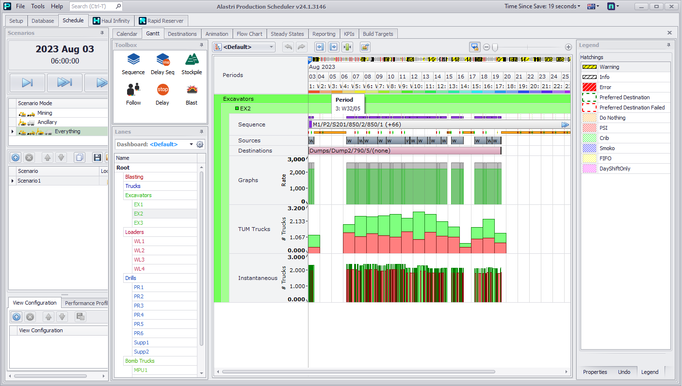Open the <Default> layout dropdown
Screen dimensions: 682x386
[272, 47]
